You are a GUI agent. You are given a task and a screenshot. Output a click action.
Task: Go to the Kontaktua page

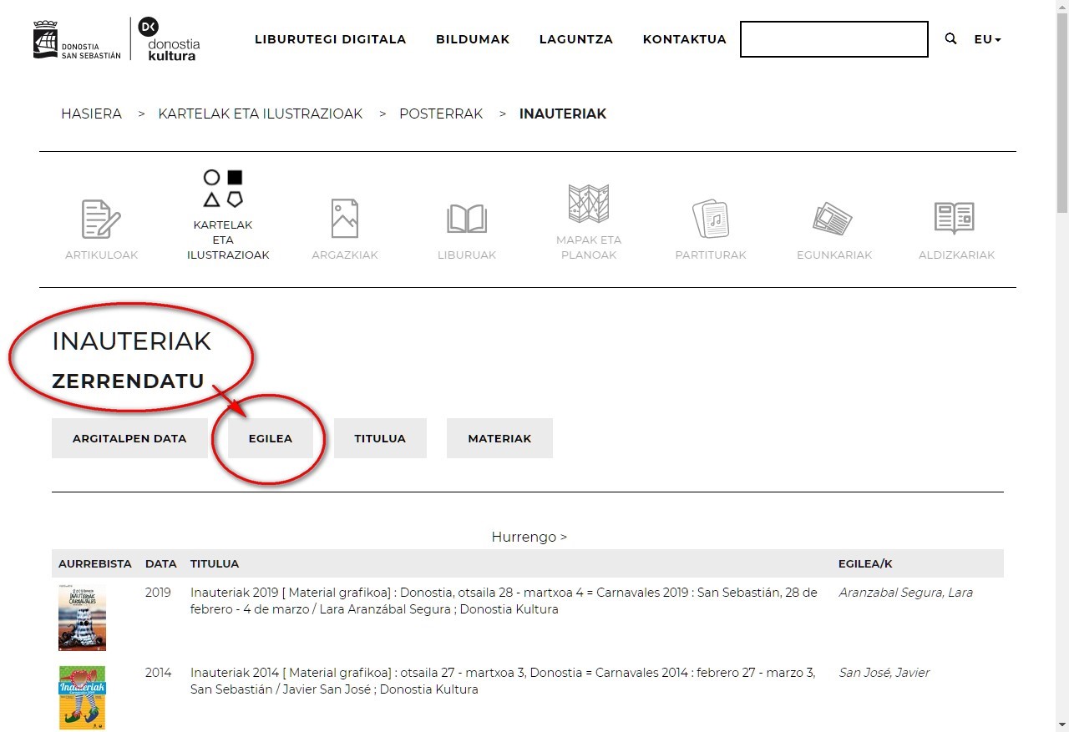pos(684,39)
